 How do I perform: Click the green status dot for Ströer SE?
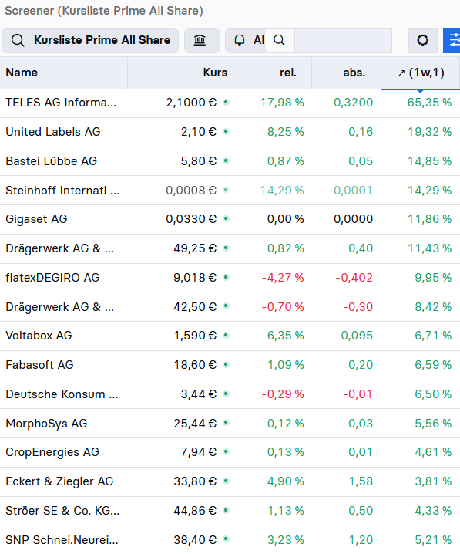(226, 511)
